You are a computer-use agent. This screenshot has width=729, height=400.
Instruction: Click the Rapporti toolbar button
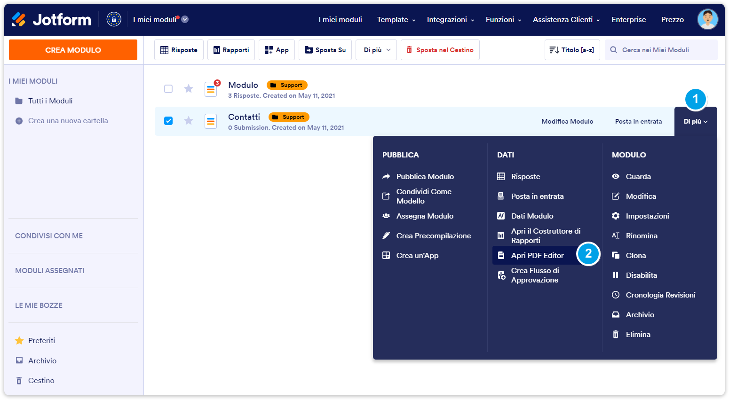tap(231, 50)
